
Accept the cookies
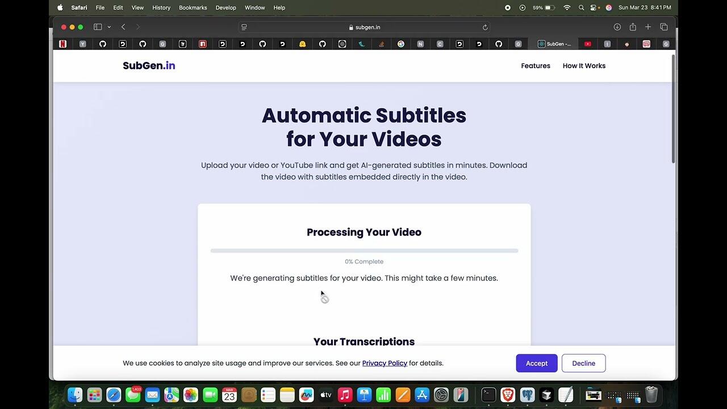pos(536,364)
